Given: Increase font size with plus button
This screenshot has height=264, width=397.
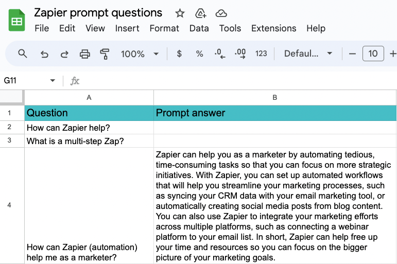Looking at the screenshot, I should click(393, 54).
